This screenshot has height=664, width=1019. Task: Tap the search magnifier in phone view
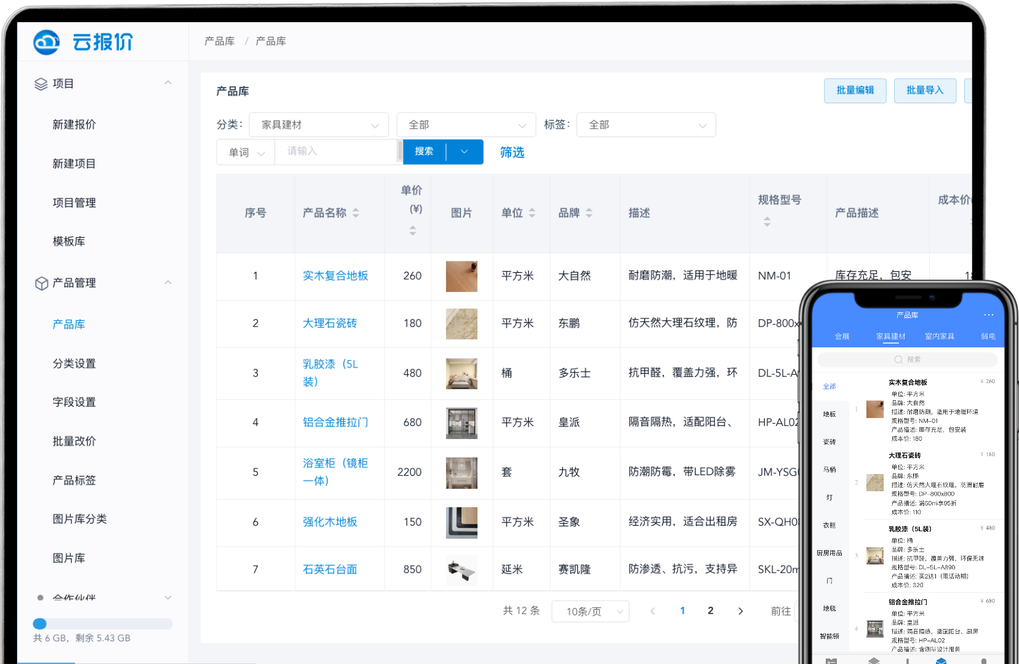[x=898, y=360]
